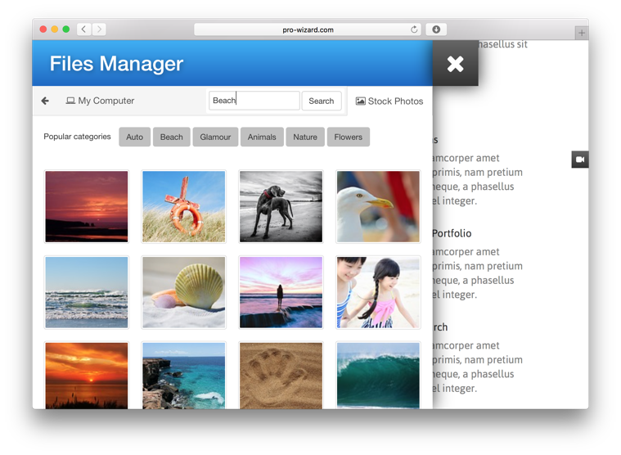Select the seagull close-up photo
This screenshot has height=455, width=621.
[378, 206]
